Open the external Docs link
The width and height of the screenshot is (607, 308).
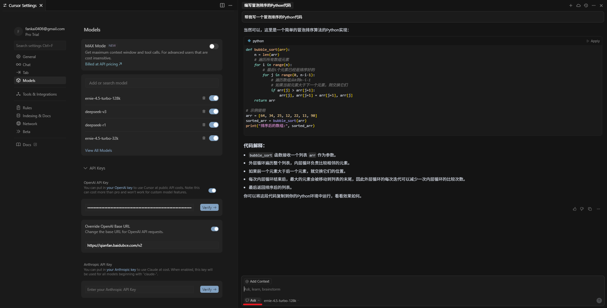(27, 144)
